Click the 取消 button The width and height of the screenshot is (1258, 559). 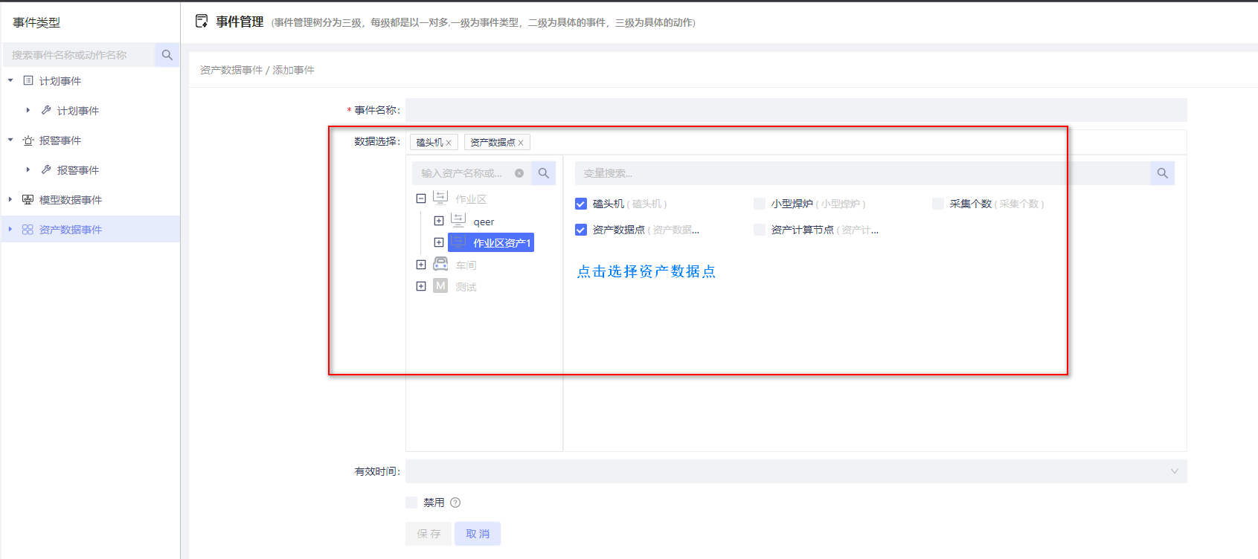(x=478, y=534)
